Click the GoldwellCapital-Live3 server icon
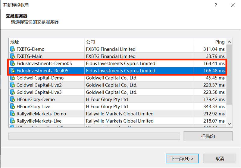Image resolution: width=241 pixels, height=168 pixels. pyautogui.click(x=12, y=92)
